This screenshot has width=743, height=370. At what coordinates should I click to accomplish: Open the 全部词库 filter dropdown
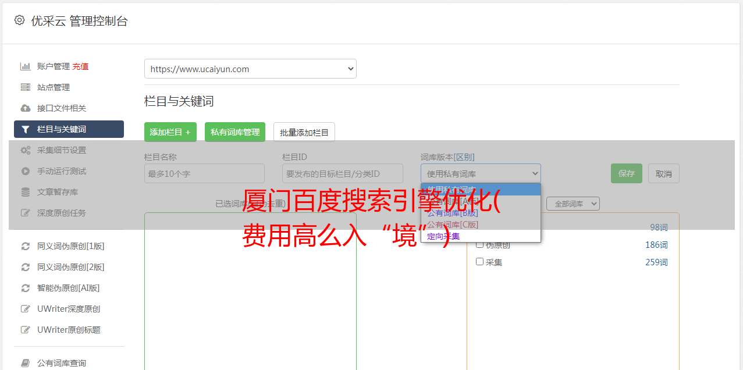[573, 204]
